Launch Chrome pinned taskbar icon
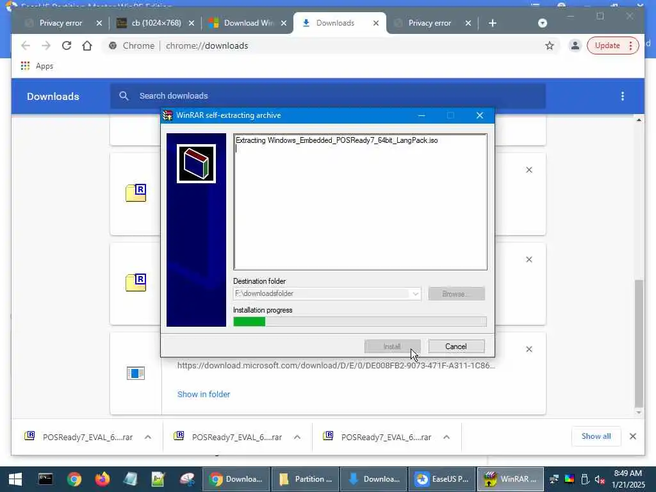This screenshot has width=656, height=492. coord(74,479)
